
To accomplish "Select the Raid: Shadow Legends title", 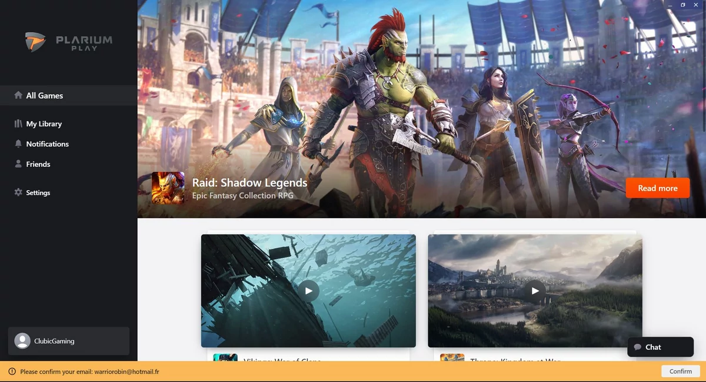I will (x=249, y=183).
